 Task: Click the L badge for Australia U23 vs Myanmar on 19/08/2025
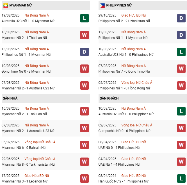click(84, 18)
